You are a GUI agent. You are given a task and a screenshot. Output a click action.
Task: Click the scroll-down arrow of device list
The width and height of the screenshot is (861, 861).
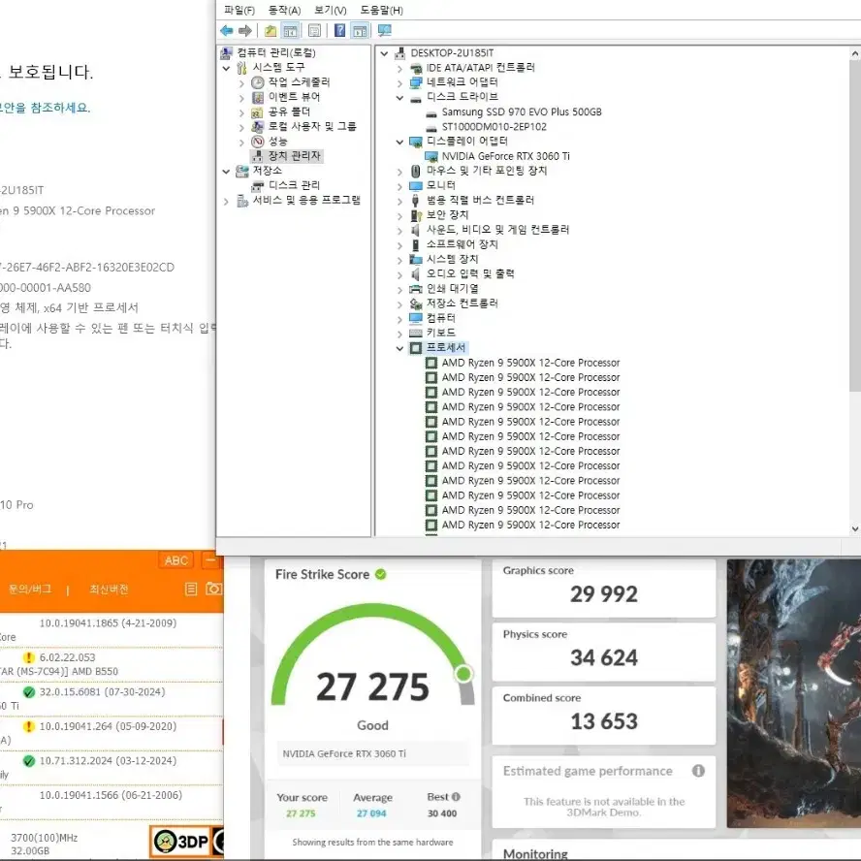tap(854, 529)
